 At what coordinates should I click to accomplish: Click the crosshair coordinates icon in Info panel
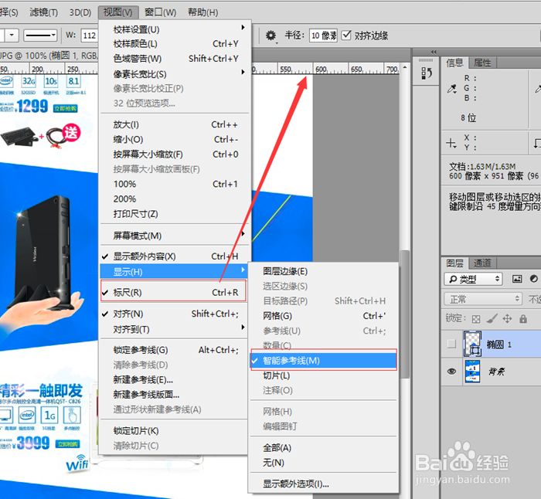coord(451,143)
